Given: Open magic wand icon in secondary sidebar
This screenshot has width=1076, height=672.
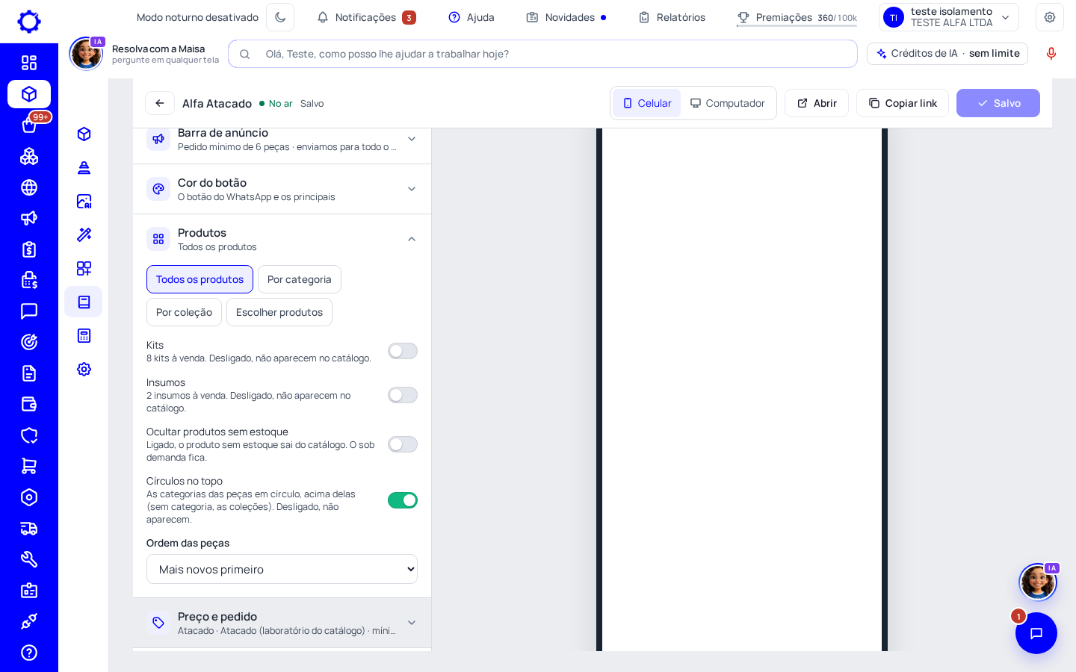Looking at the screenshot, I should [84, 234].
